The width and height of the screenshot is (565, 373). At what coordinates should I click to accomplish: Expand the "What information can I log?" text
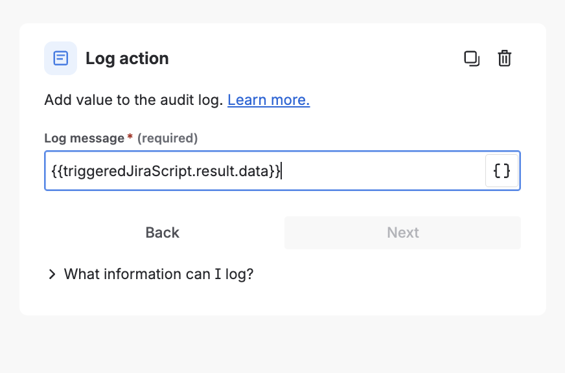[158, 274]
